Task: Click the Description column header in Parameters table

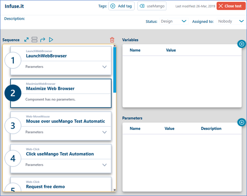Action: 211,129
